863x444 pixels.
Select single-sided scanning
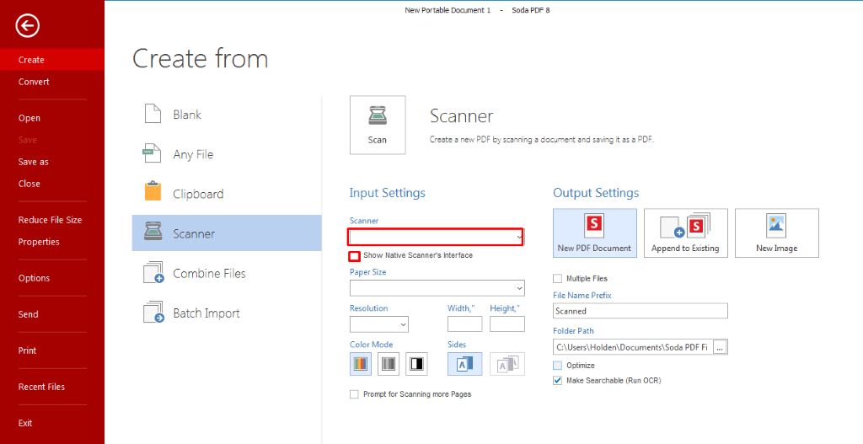(464, 364)
